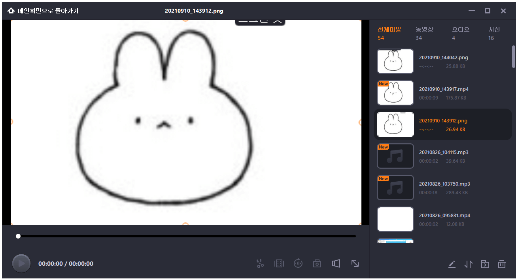Click the 12.08 KB file size
518x280 pixels.
coord(455,224)
